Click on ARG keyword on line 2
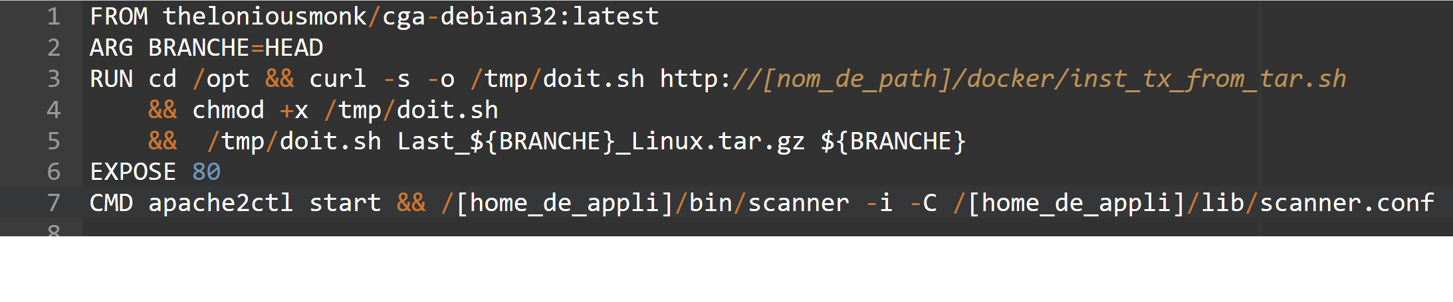1453x302 pixels. (x=112, y=48)
